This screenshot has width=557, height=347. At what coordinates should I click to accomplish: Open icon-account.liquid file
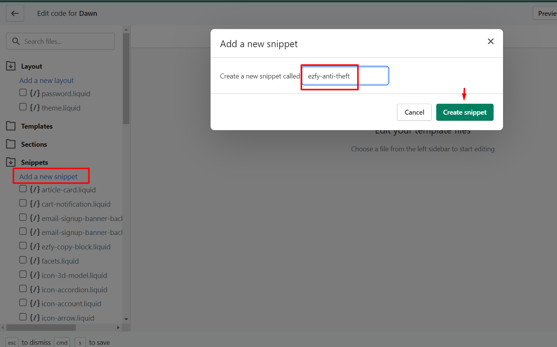point(71,304)
